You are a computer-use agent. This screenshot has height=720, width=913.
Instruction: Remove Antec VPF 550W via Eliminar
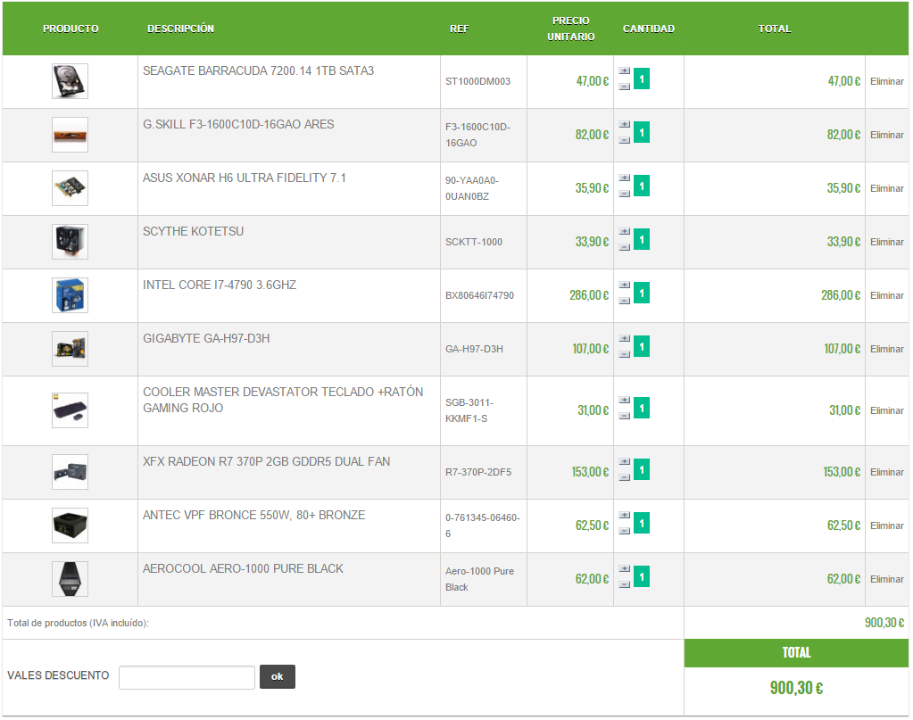tap(887, 526)
